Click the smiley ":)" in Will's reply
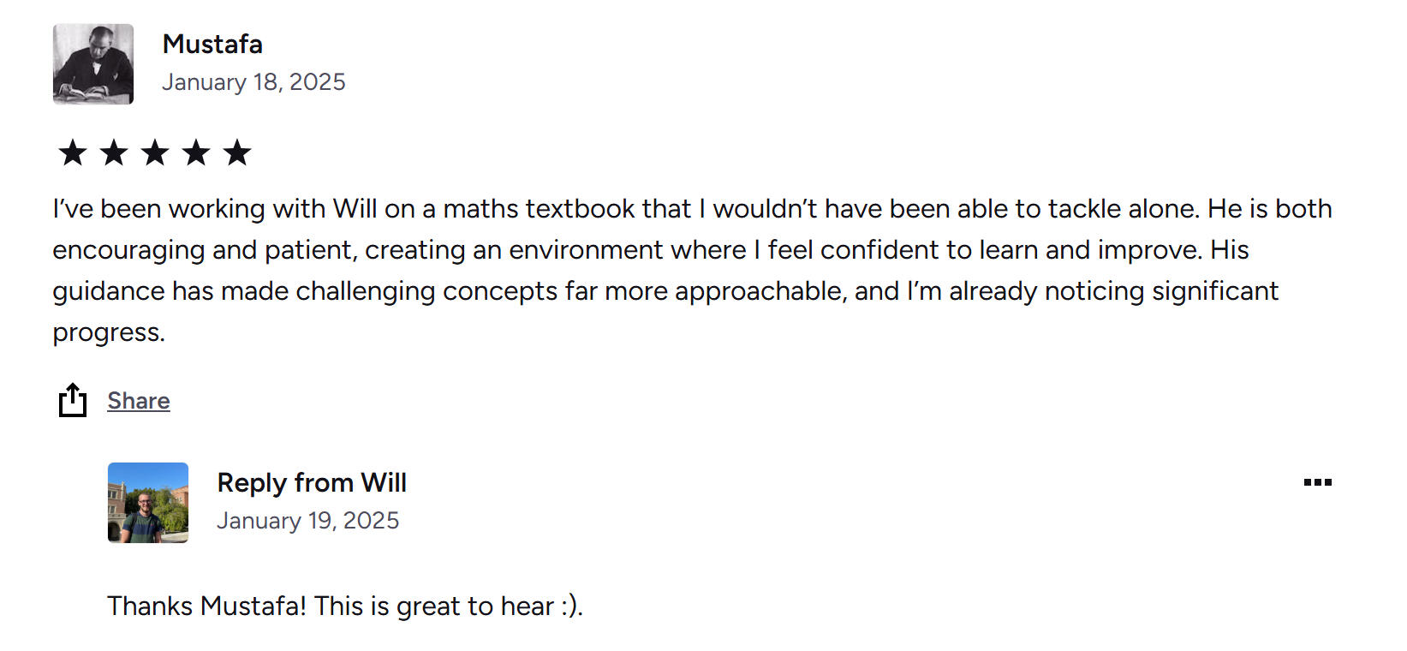Image resolution: width=1407 pixels, height=651 pixels. [x=569, y=606]
